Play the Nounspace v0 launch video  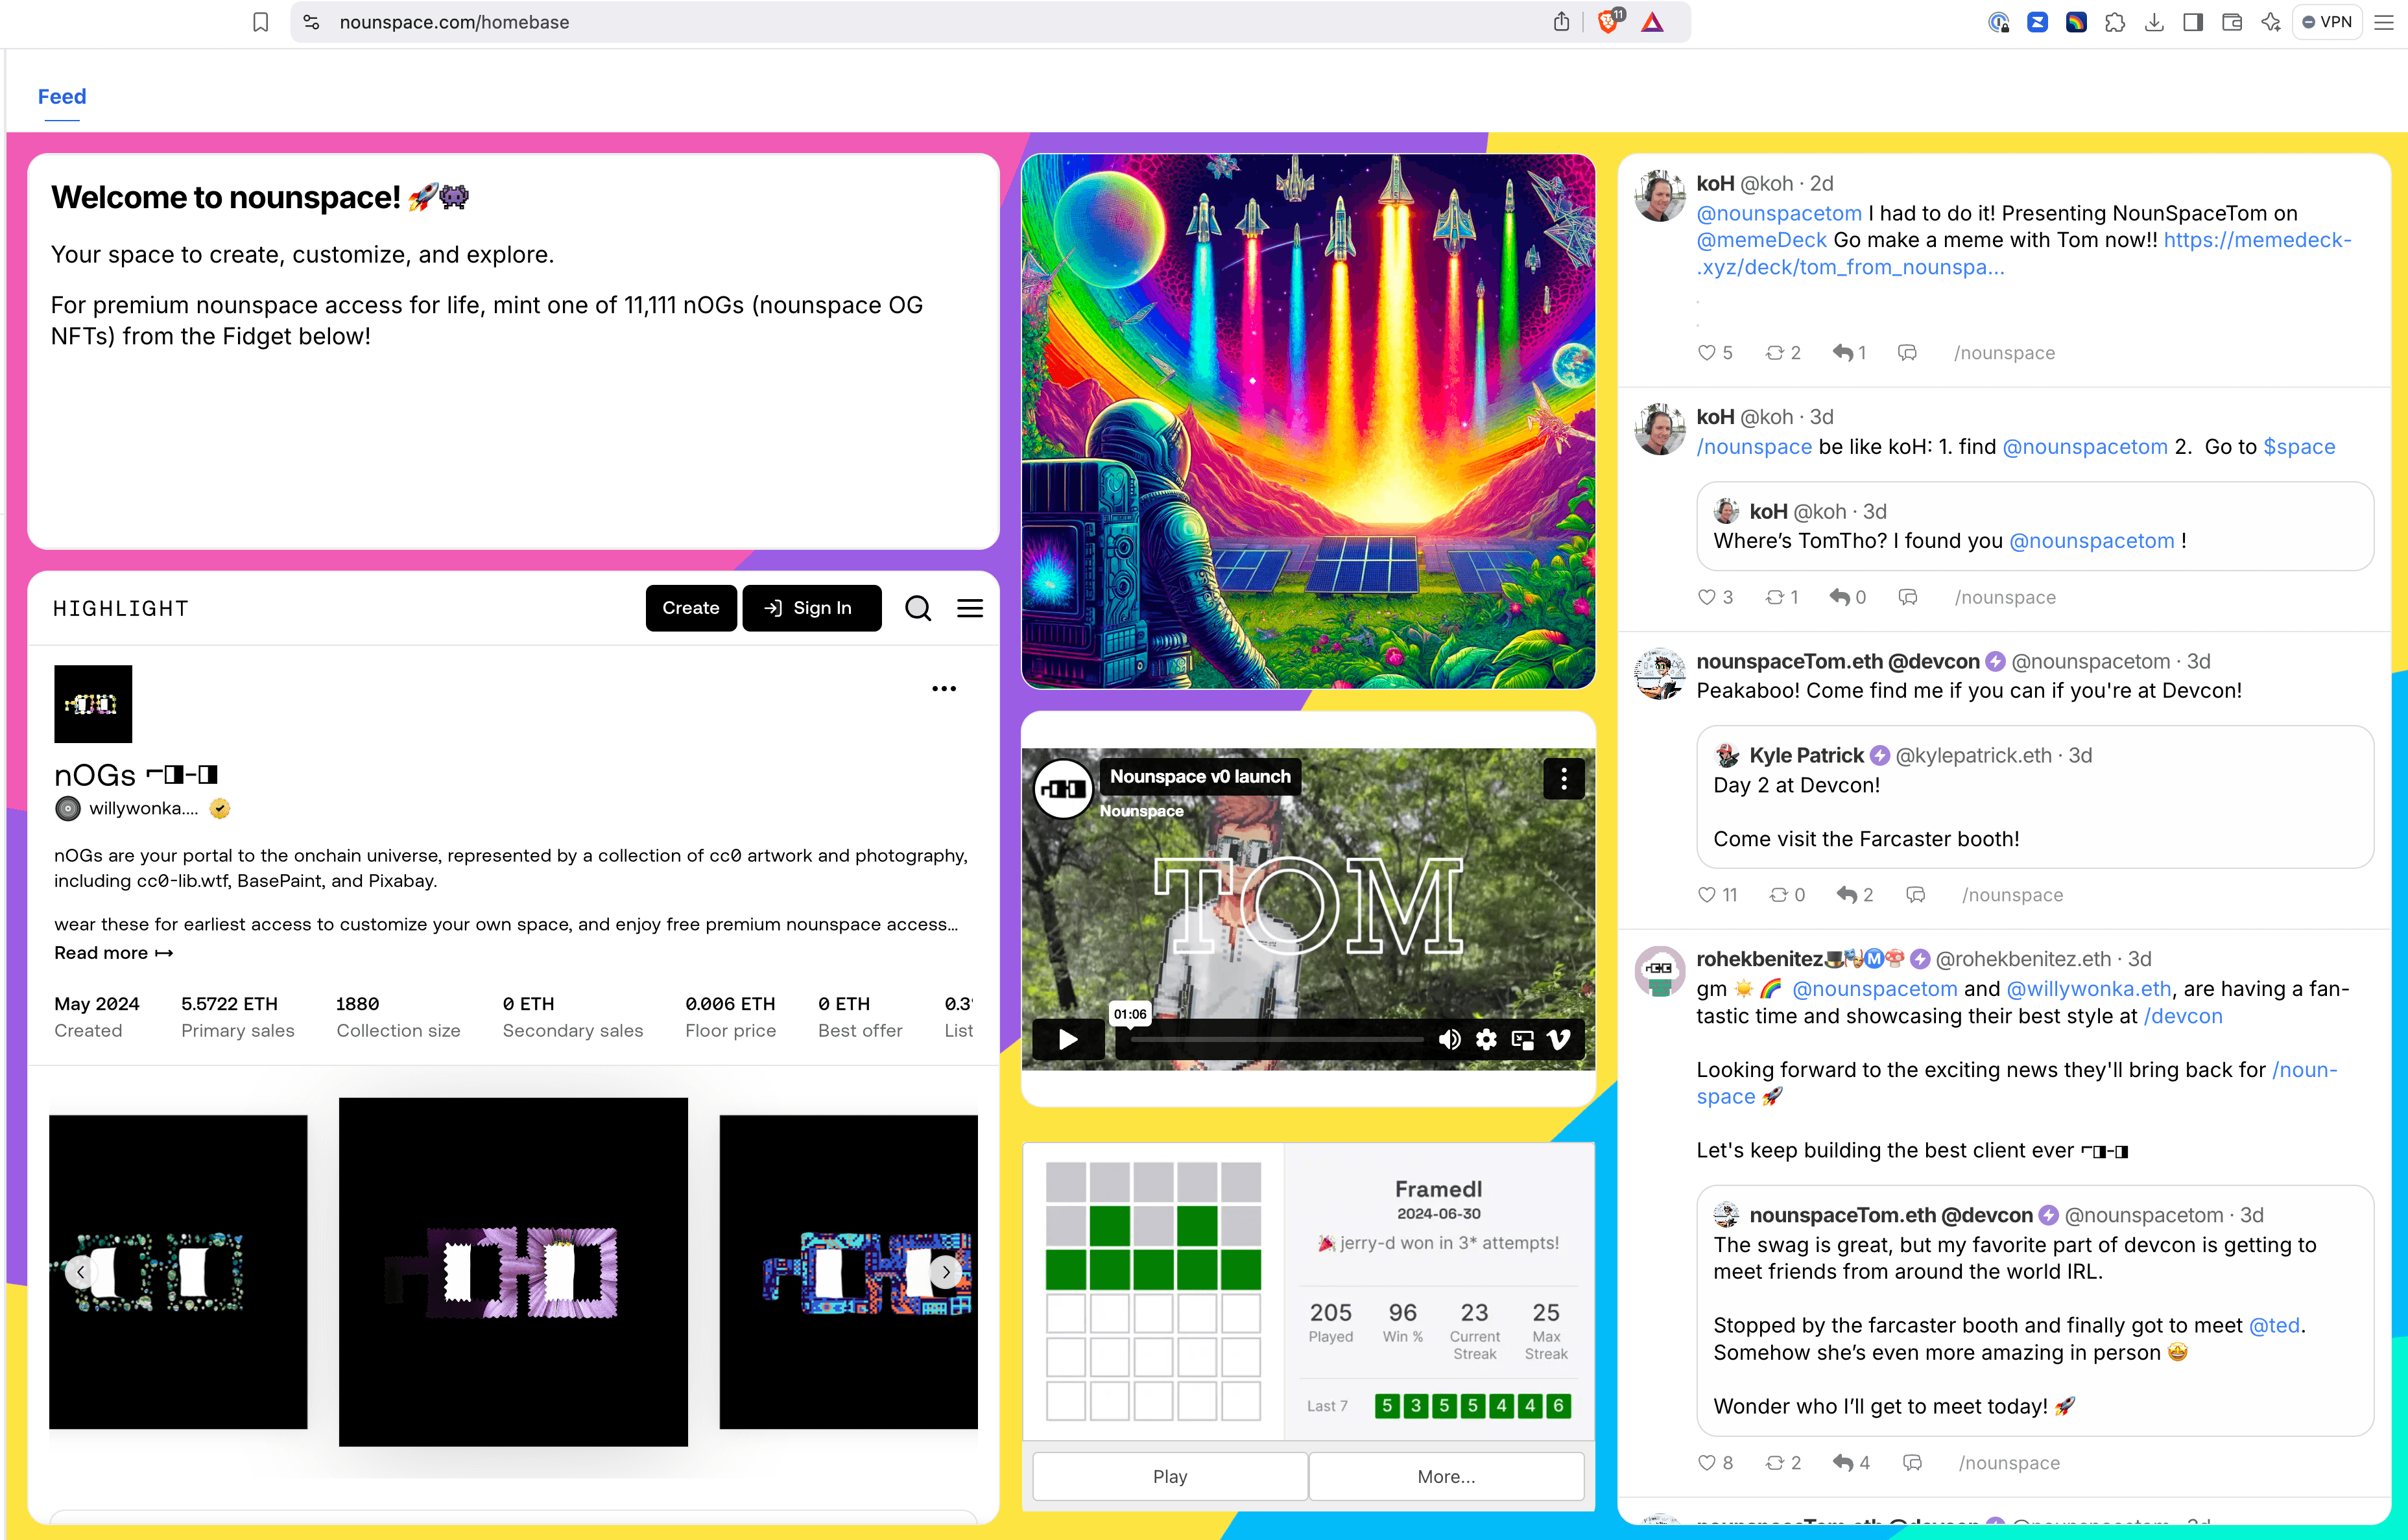tap(1068, 1040)
